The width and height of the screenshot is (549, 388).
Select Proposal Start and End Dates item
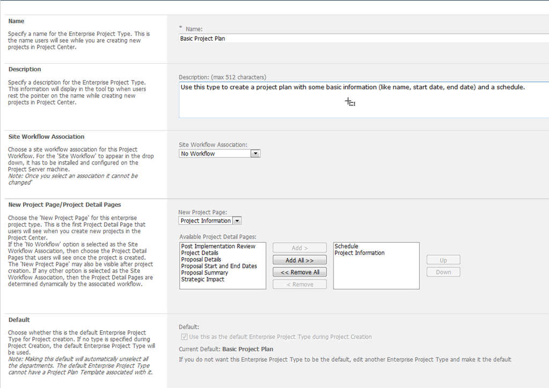219,266
